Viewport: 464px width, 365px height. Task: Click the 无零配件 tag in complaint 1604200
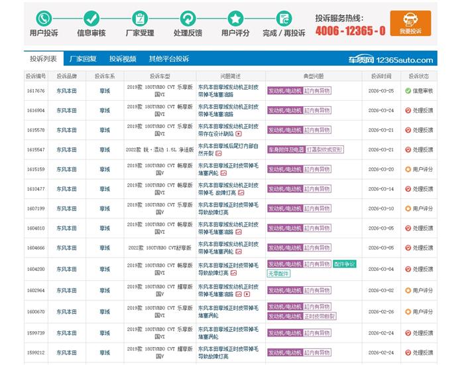point(278,273)
